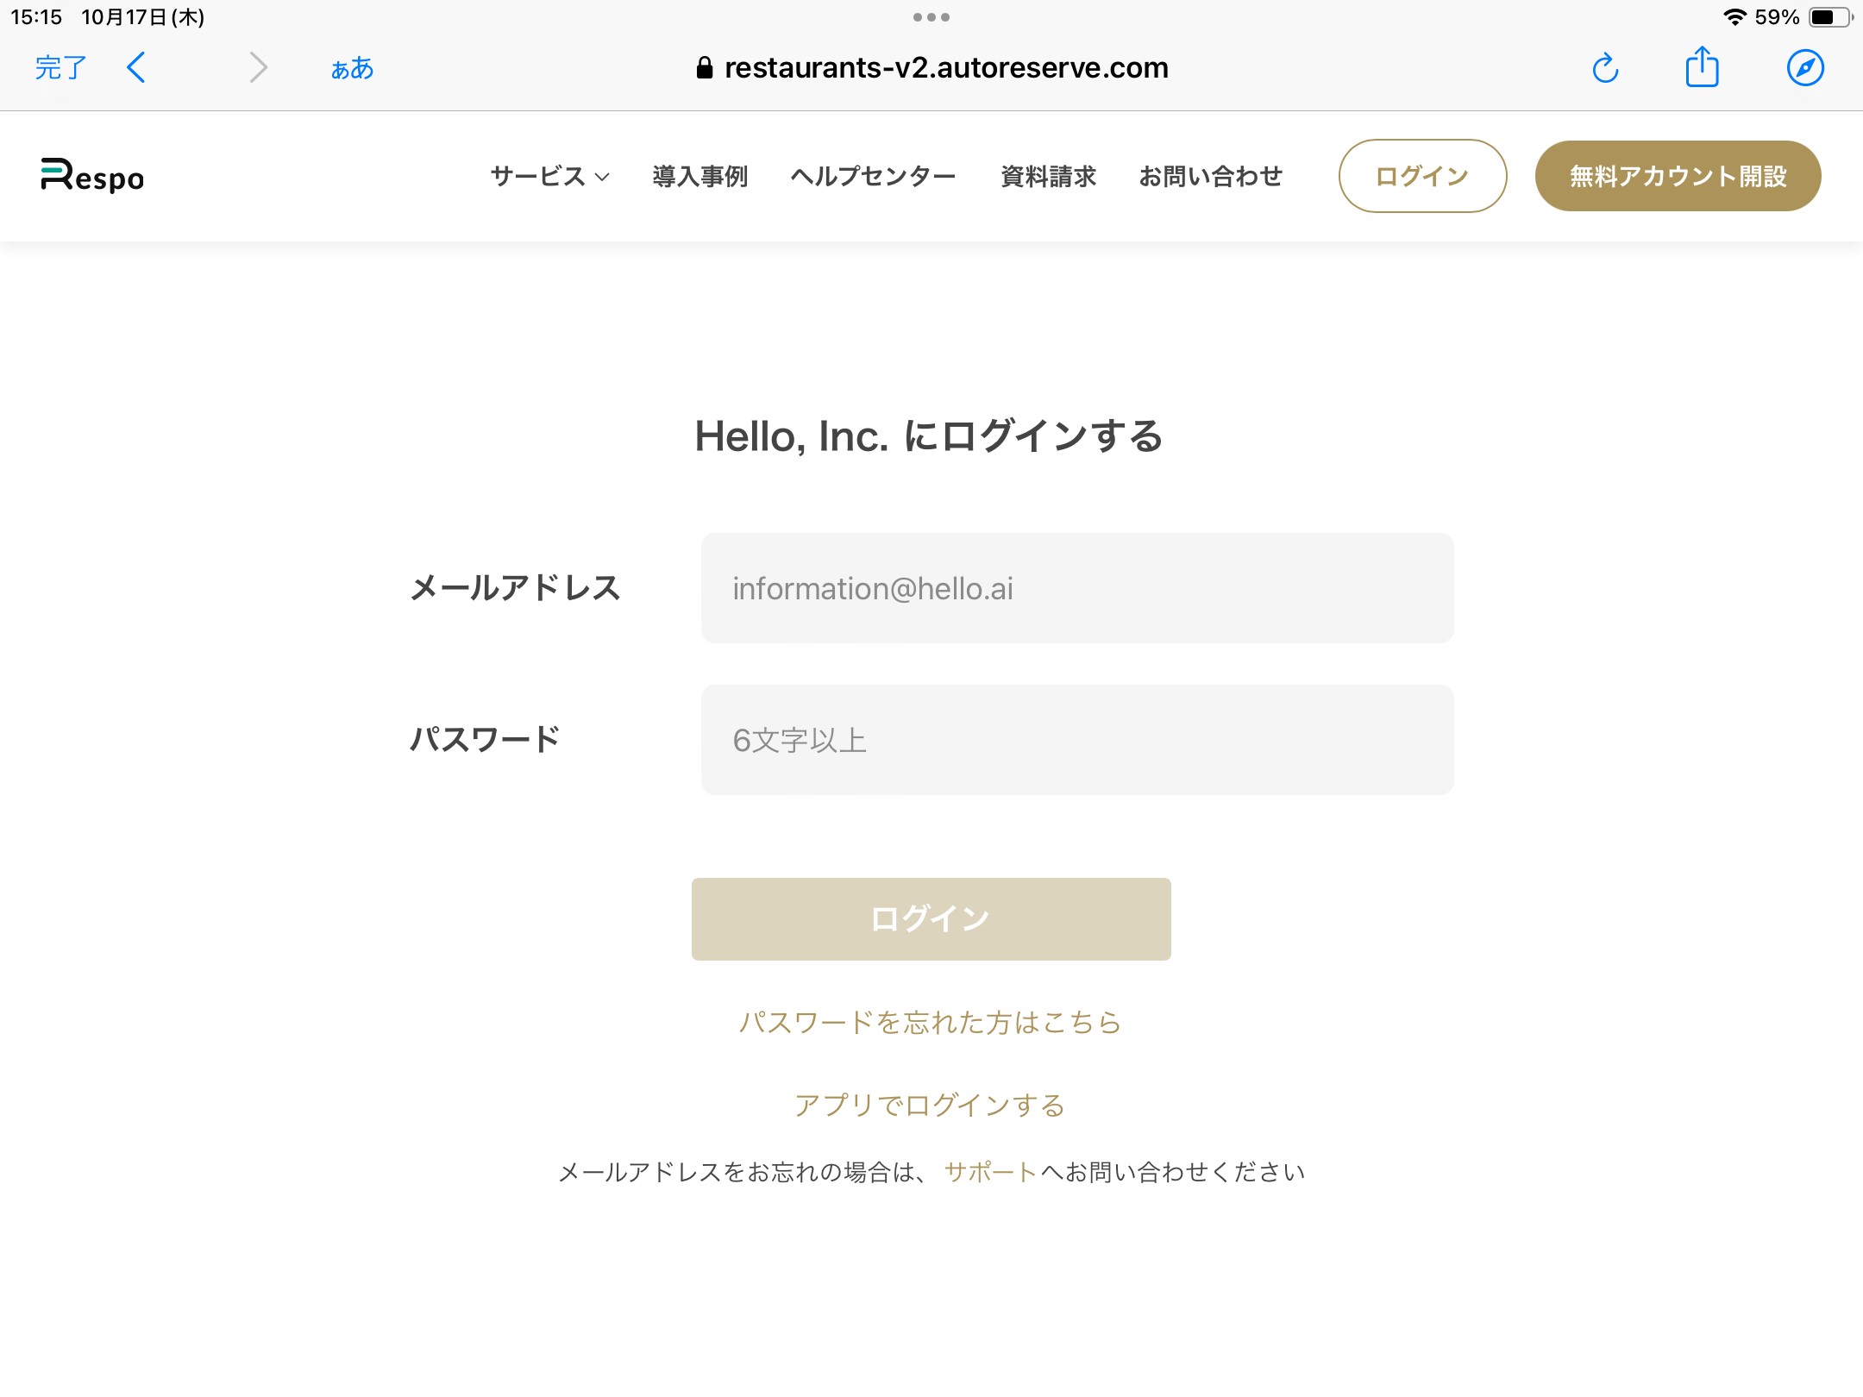
Task: Reload the page with refresh icon
Action: (1605, 67)
